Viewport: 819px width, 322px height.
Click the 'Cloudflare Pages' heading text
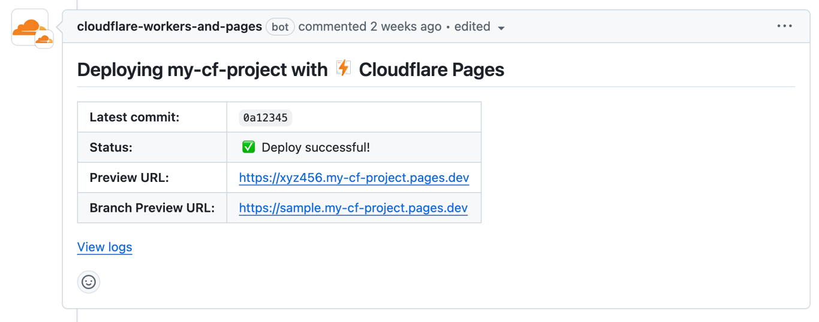click(431, 70)
